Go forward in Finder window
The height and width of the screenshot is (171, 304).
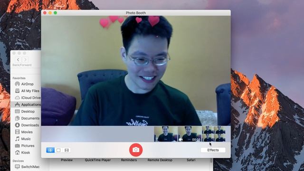click(25, 59)
